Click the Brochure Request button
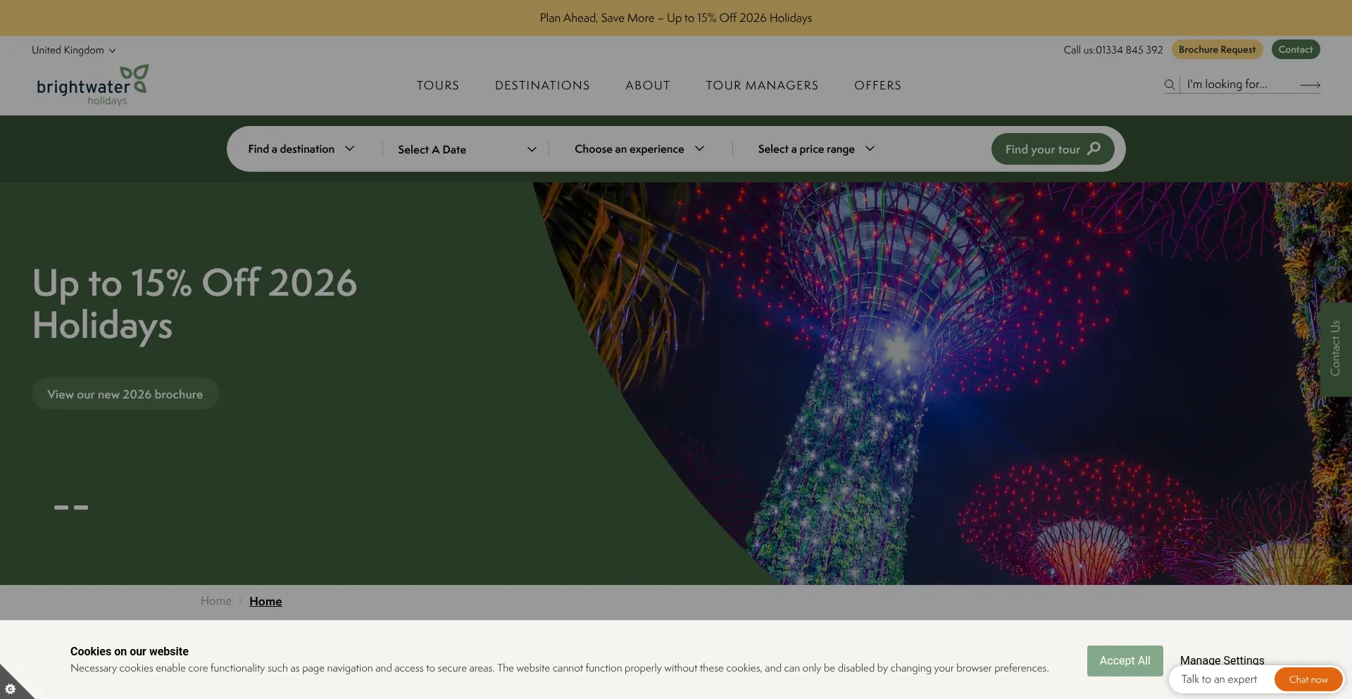The width and height of the screenshot is (1352, 699). pyautogui.click(x=1217, y=50)
